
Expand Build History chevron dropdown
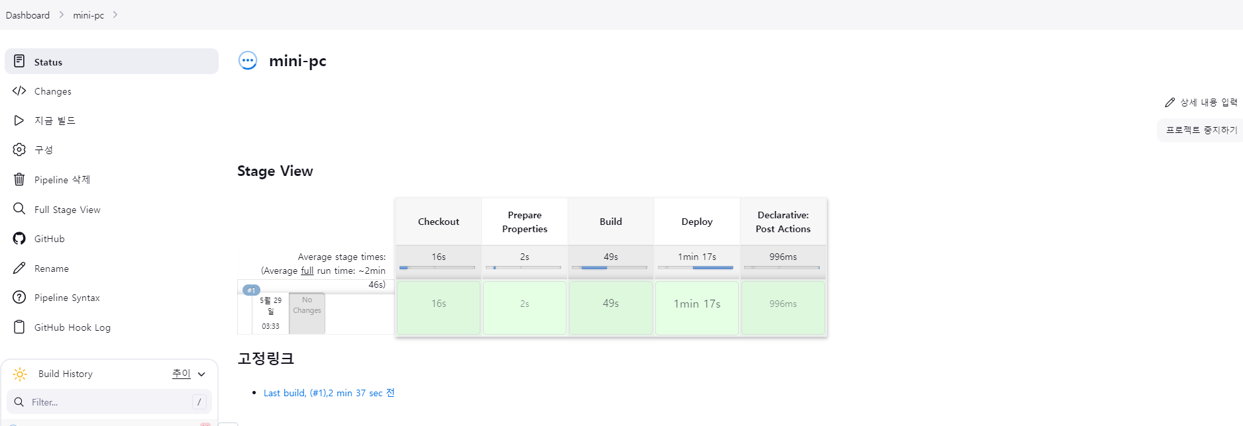(201, 374)
